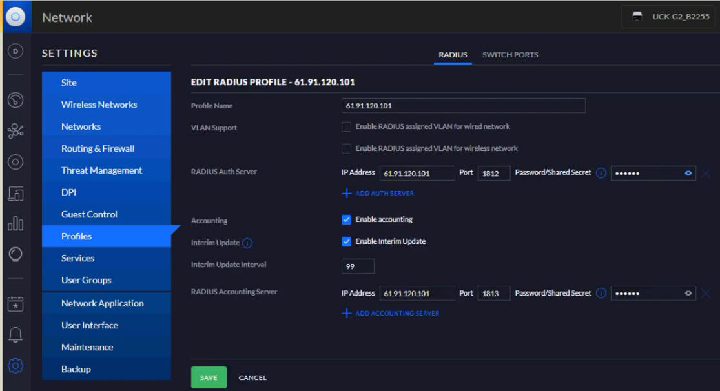Click the Interim Update Interval field
The width and height of the screenshot is (720, 391).
click(x=358, y=266)
